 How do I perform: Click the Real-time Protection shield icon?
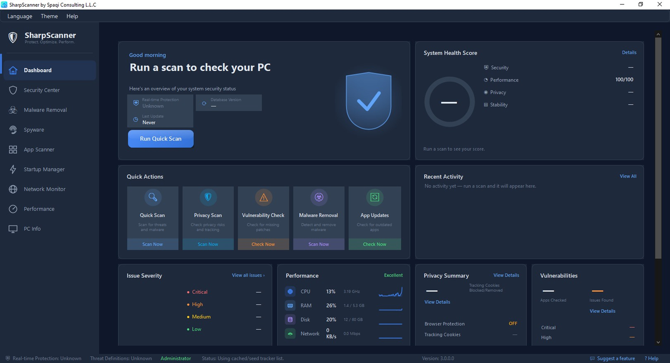point(136,103)
